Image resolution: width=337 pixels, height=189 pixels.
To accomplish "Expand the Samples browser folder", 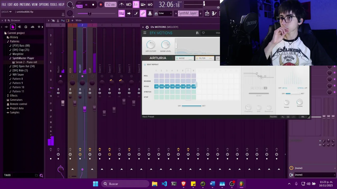I will (14, 112).
